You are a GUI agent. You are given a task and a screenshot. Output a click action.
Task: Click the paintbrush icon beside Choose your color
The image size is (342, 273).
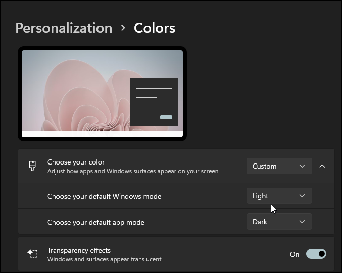tap(33, 166)
